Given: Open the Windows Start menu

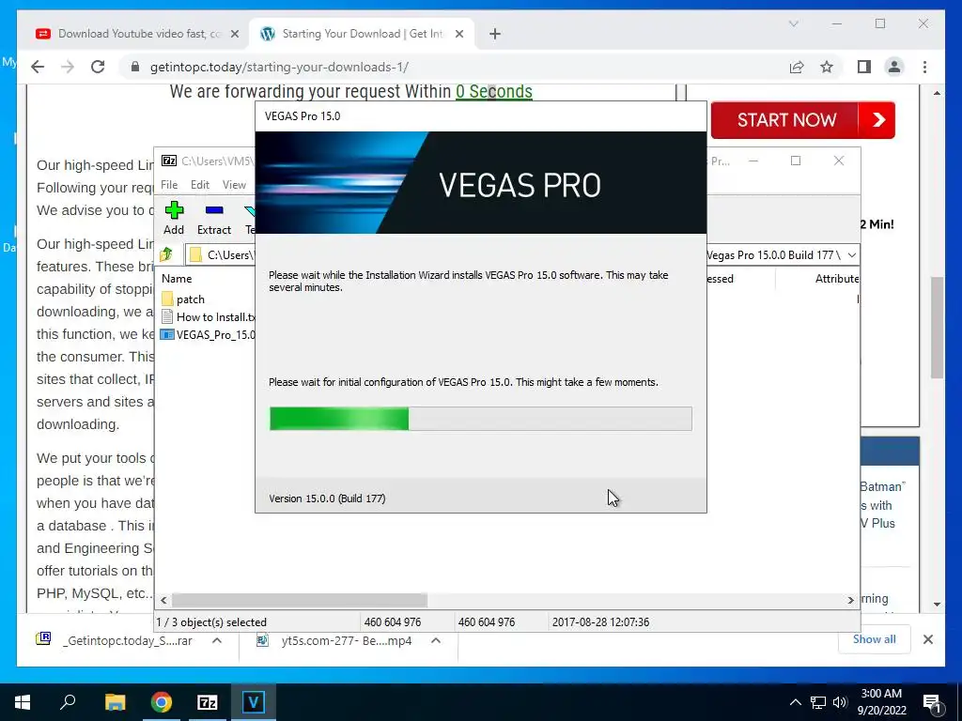Looking at the screenshot, I should pos(23,702).
